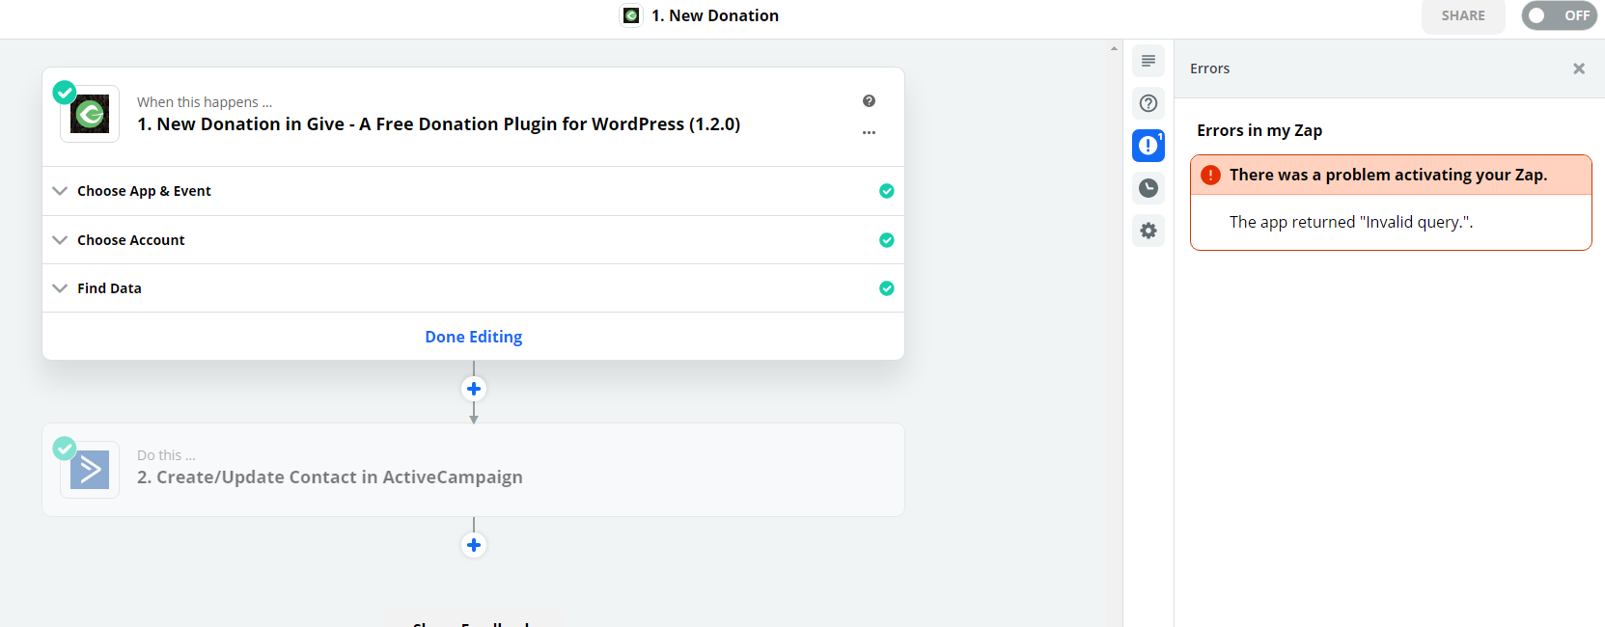This screenshot has height=627, width=1605.
Task: Expand the Choose App & Event section
Action: click(473, 191)
